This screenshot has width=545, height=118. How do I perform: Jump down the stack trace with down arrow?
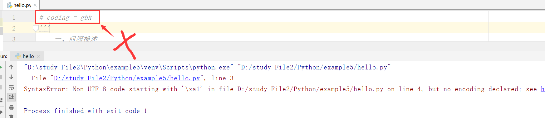[11, 77]
